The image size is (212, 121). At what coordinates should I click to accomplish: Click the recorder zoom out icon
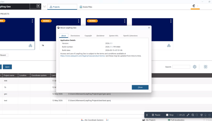click(x=197, y=115)
